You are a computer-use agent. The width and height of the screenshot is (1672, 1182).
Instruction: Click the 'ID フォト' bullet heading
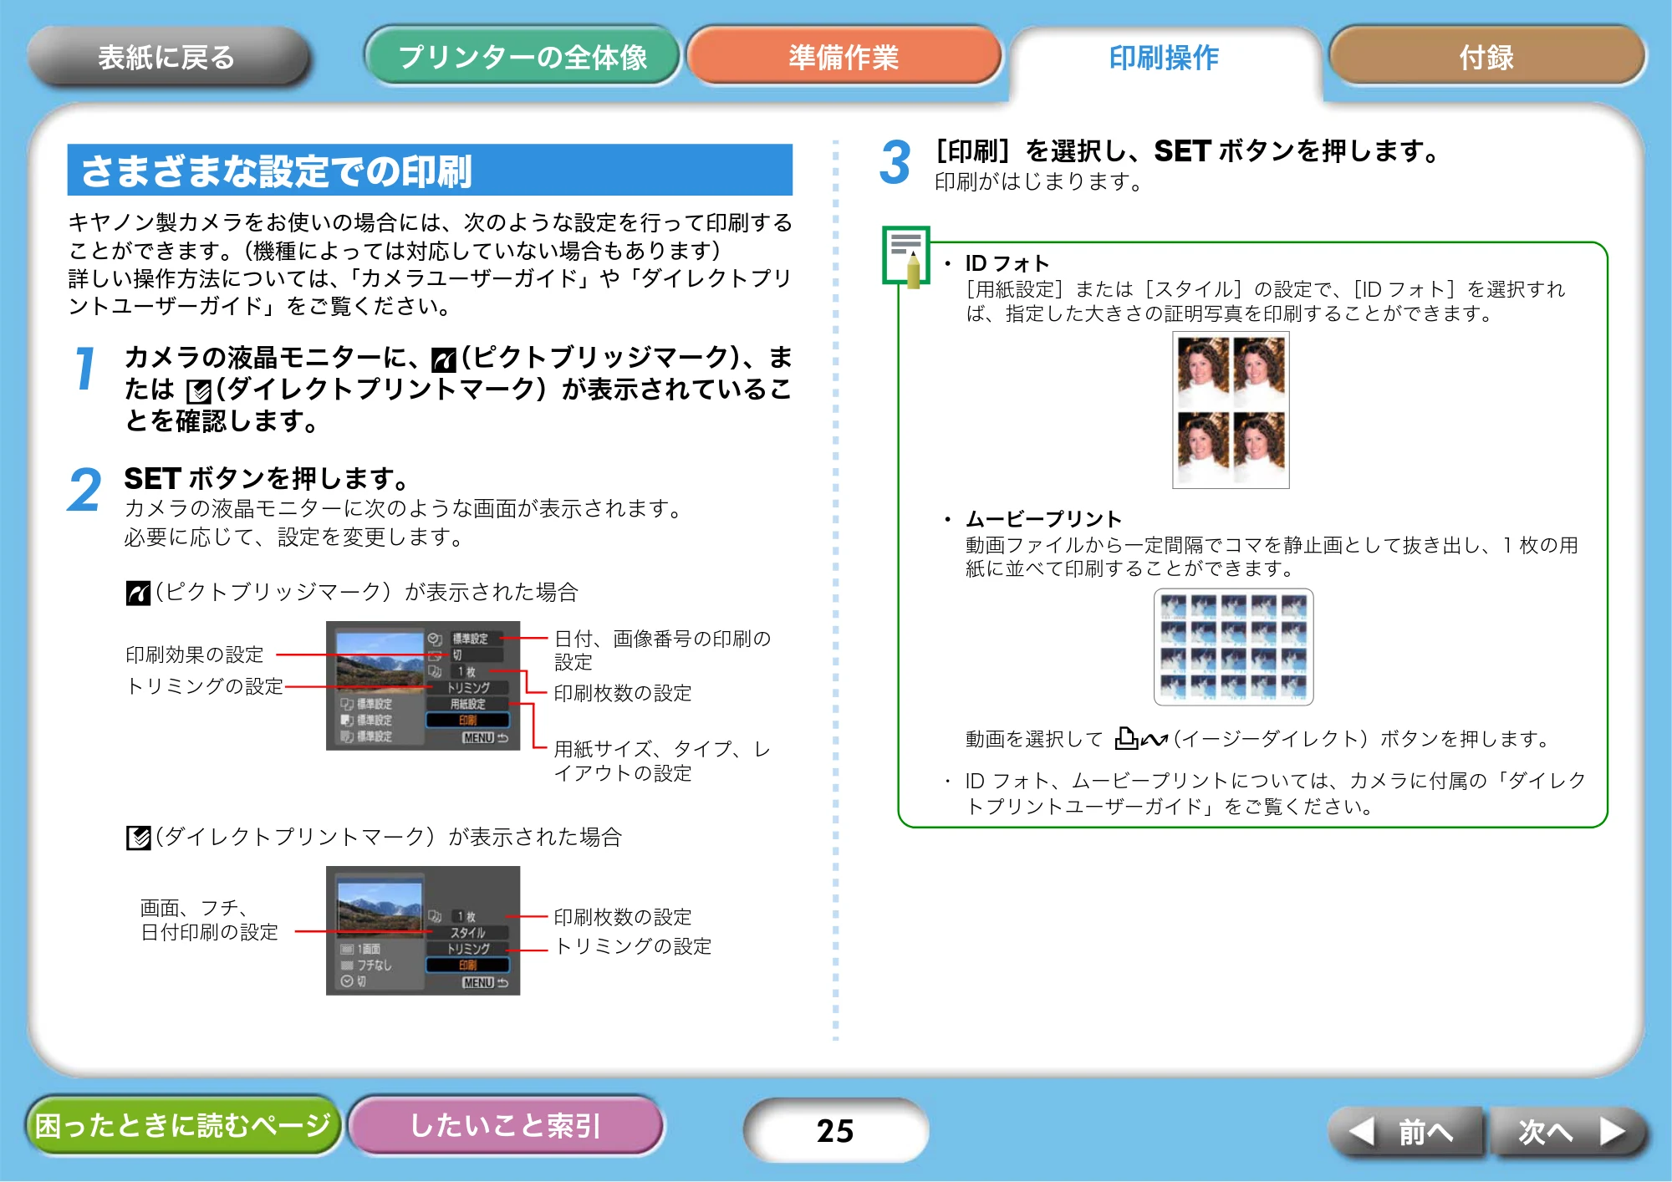coord(1007,263)
